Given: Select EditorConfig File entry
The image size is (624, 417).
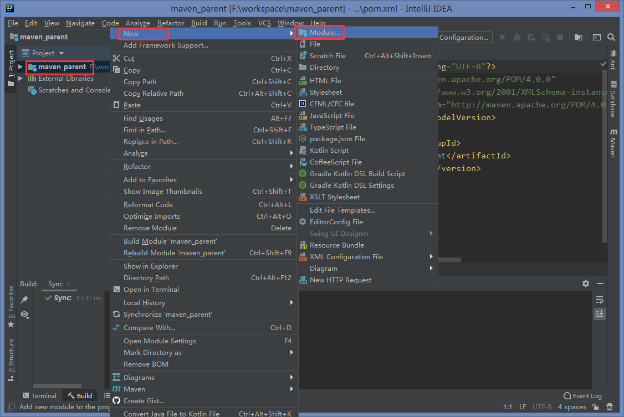Looking at the screenshot, I should (x=367, y=222).
